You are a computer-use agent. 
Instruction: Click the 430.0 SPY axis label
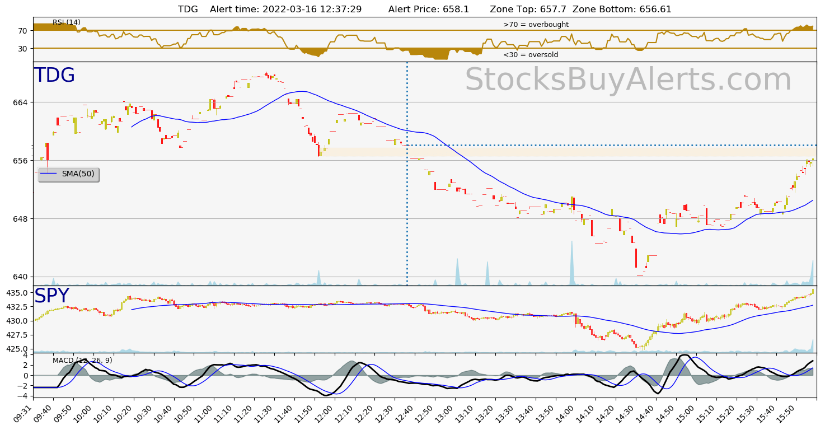pos(17,321)
